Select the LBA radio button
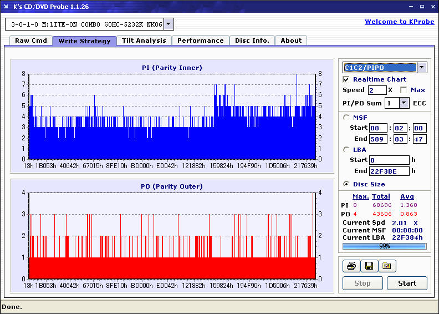The image size is (439, 314). 346,149
